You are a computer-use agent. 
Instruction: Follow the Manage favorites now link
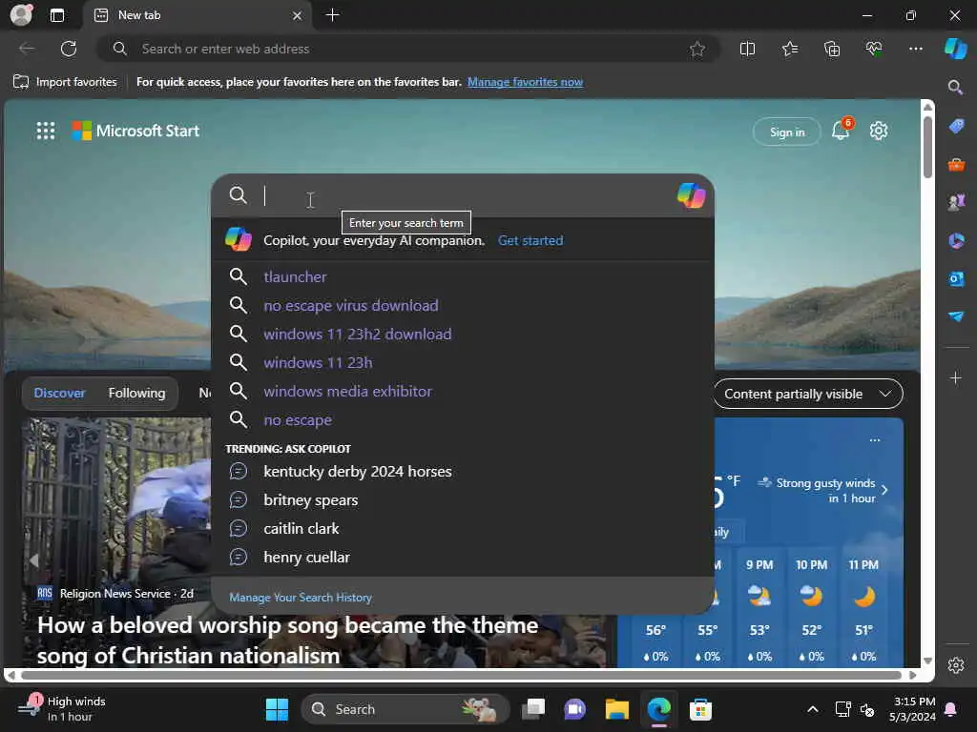526,82
